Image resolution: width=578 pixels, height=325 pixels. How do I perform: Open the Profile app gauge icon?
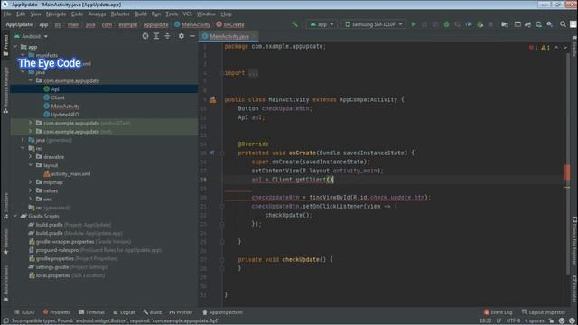[469, 24]
